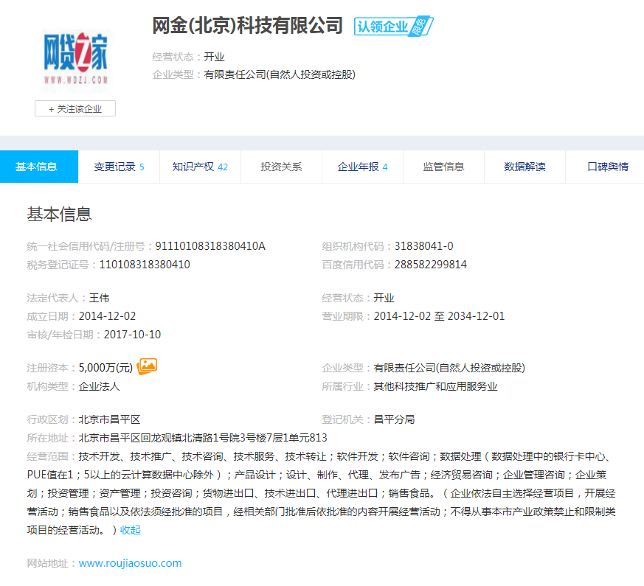Click the company title 网金(北京)科技有限公司
The image size is (644, 586).
tap(247, 26)
